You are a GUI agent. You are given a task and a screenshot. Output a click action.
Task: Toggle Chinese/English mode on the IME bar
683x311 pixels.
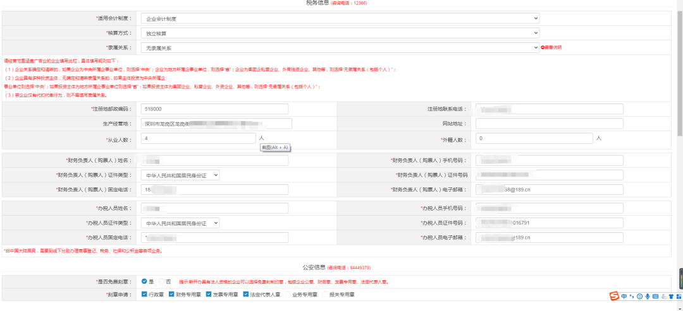coord(624,296)
